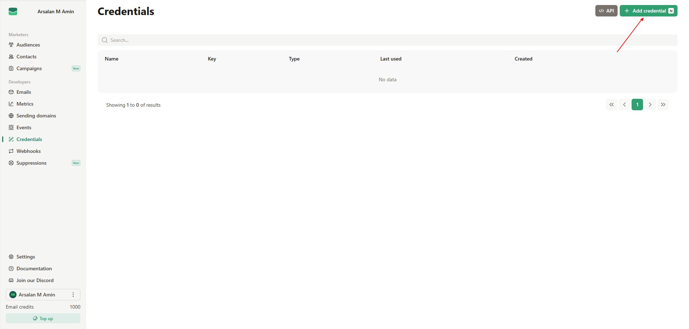Click the Sending domains globe icon
The image size is (689, 329).
11,116
